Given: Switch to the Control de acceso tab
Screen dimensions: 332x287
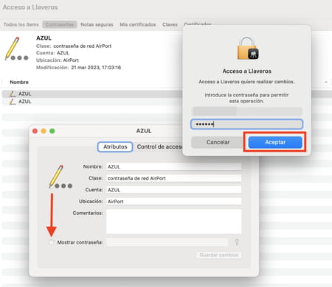Looking at the screenshot, I should pyautogui.click(x=159, y=146).
